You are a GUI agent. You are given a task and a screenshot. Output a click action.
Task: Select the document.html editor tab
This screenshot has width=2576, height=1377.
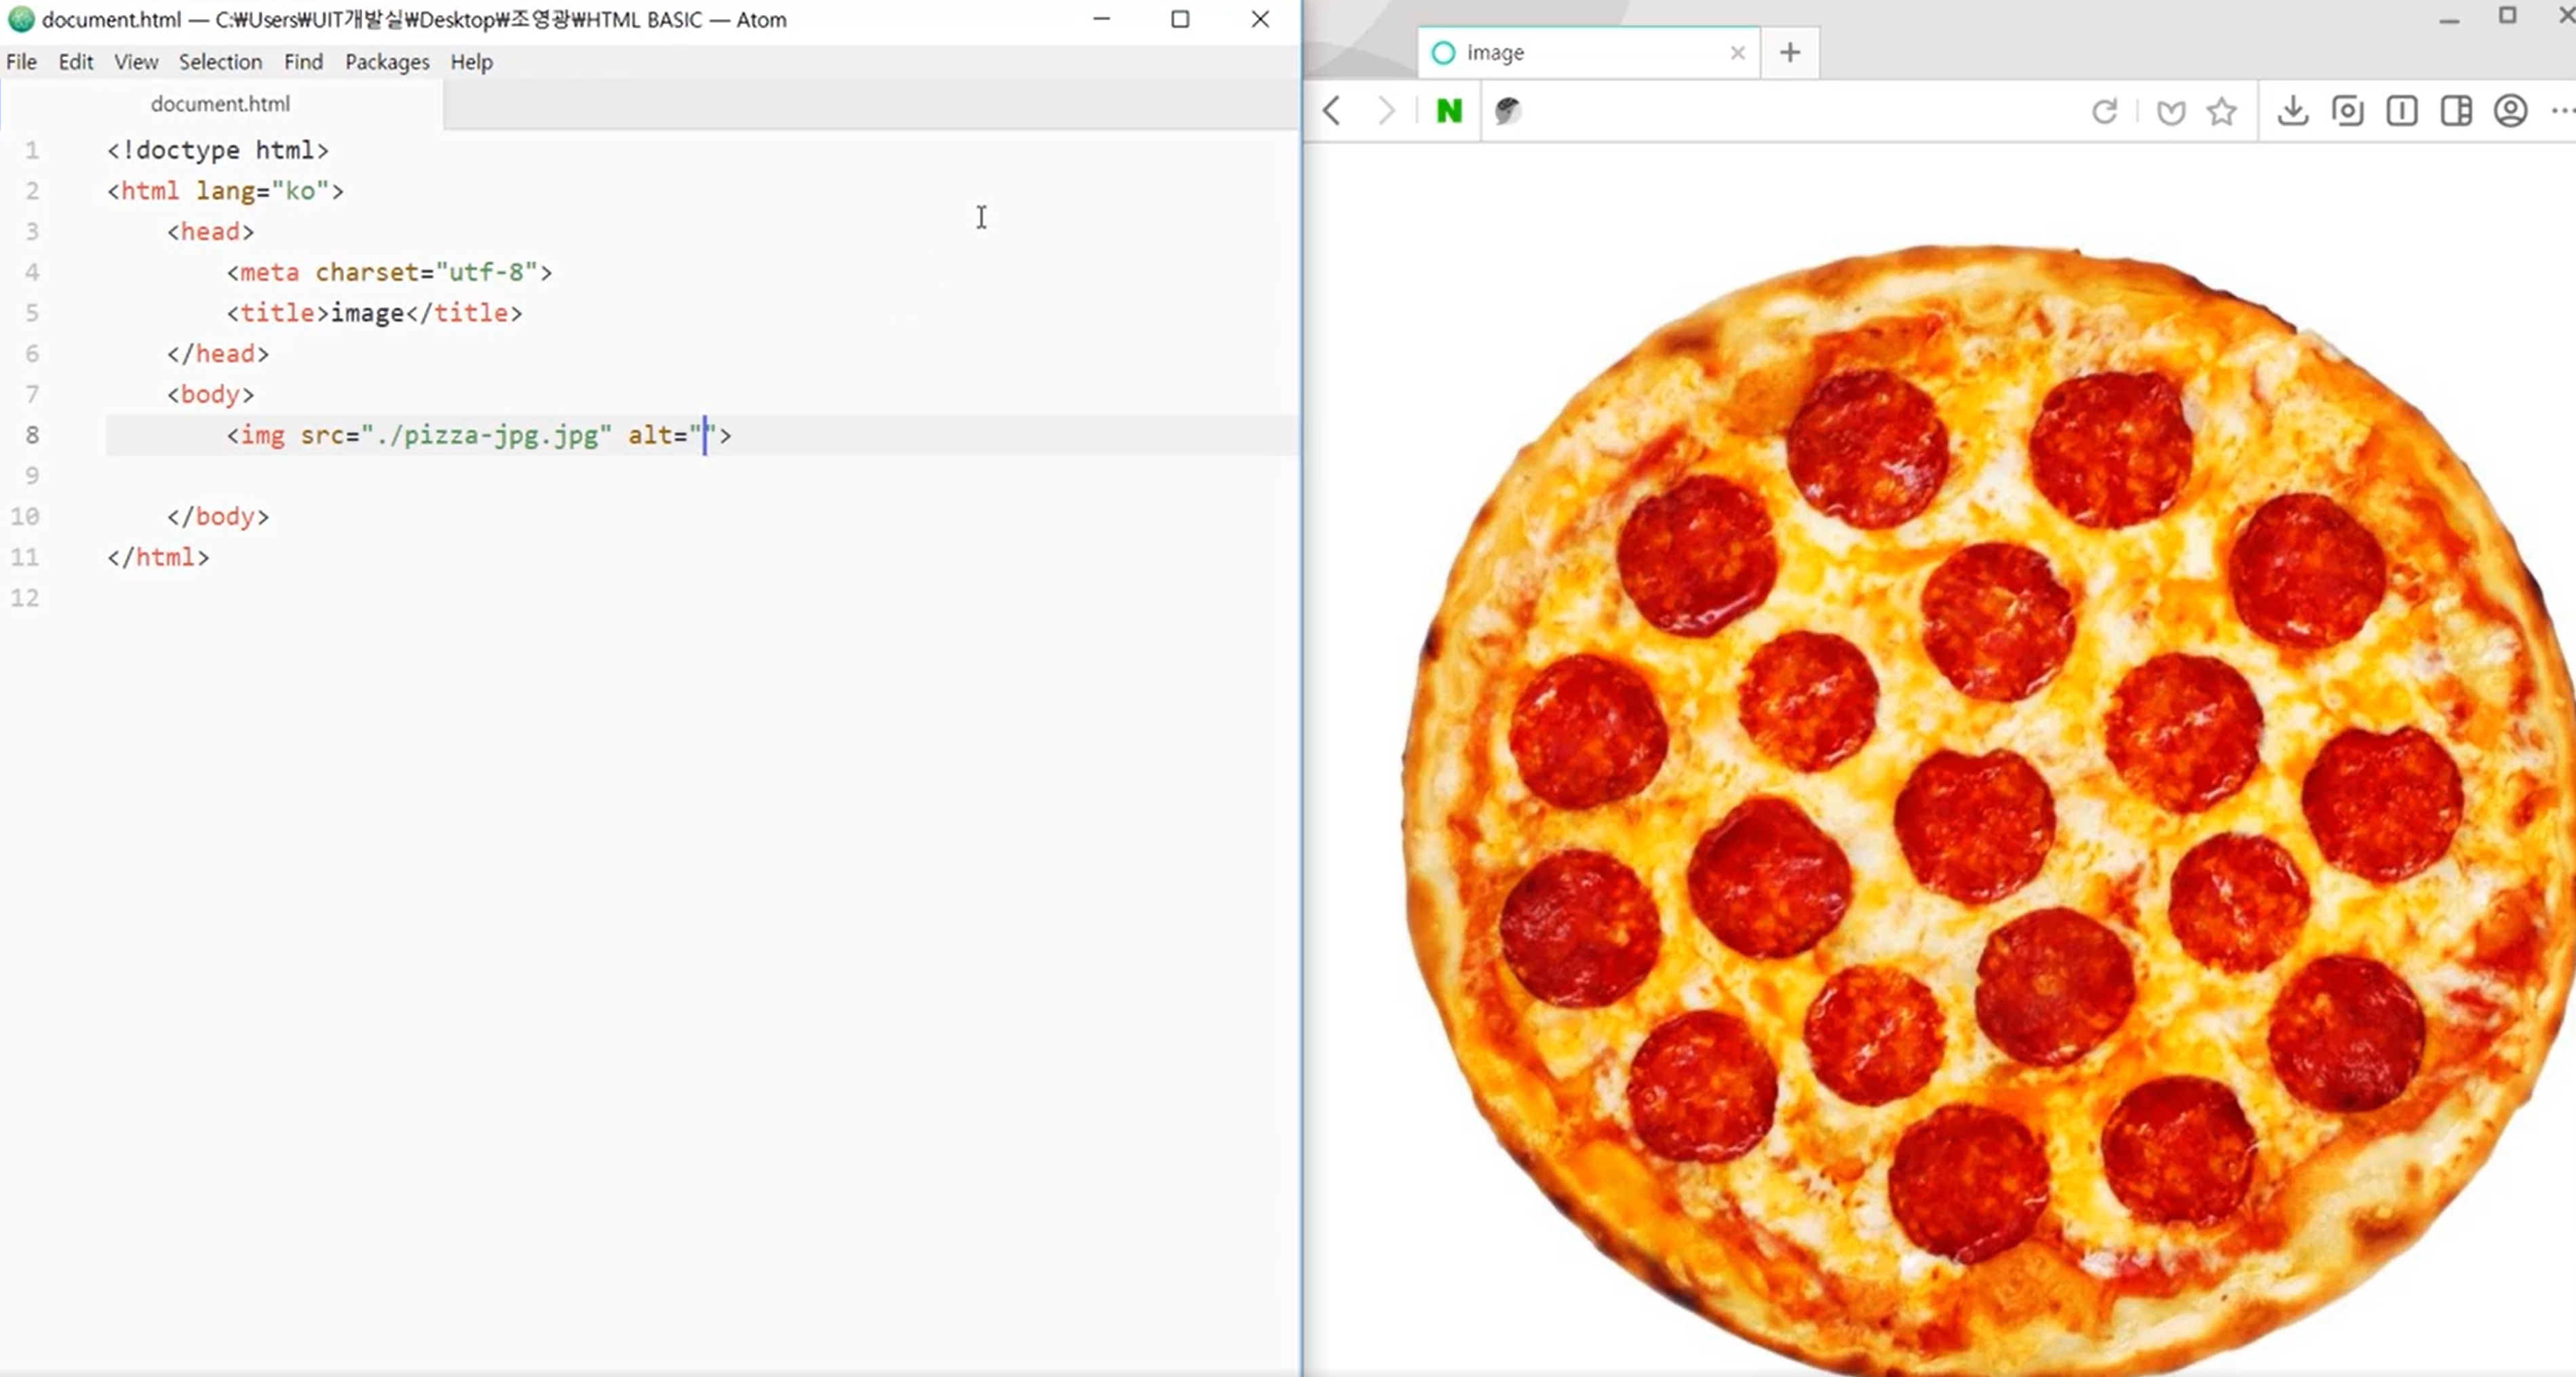coord(220,104)
